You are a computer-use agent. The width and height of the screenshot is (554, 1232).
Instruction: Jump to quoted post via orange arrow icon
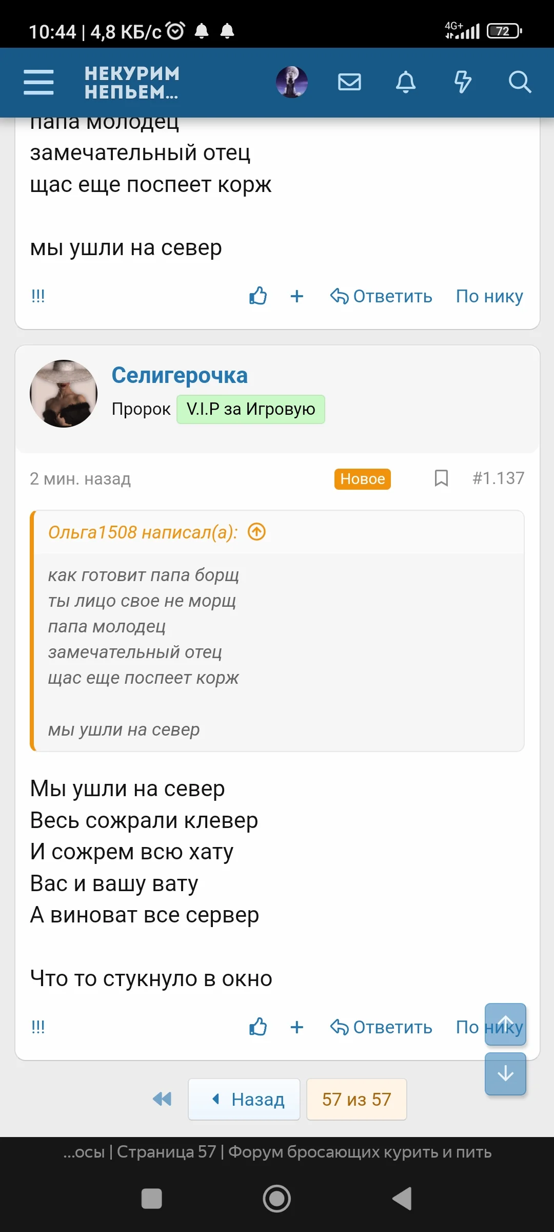point(255,532)
